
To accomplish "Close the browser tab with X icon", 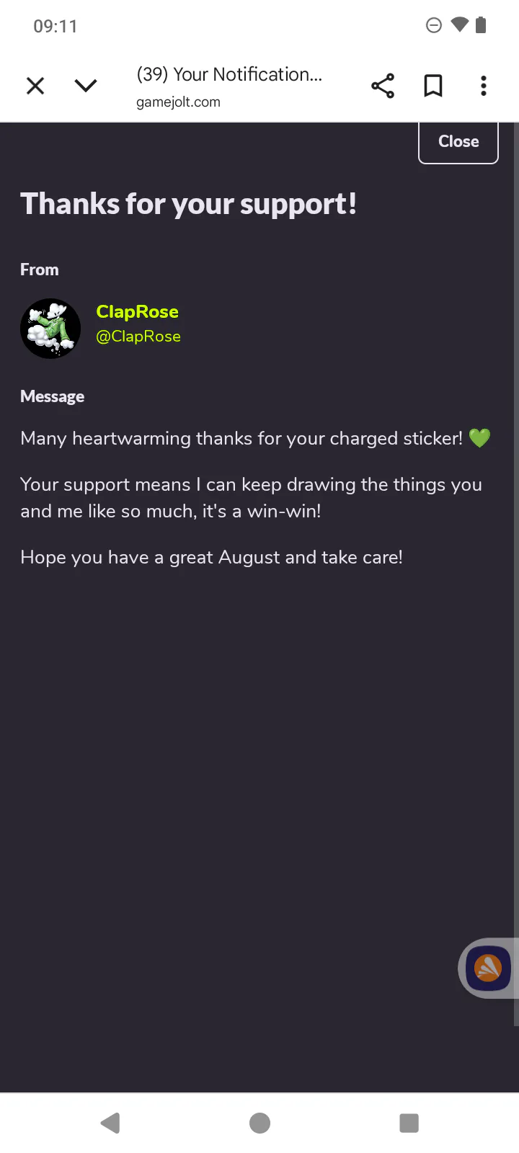I will point(35,86).
